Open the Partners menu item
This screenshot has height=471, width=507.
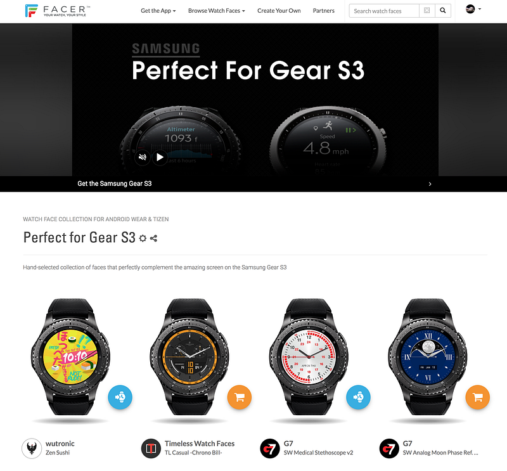pos(324,11)
